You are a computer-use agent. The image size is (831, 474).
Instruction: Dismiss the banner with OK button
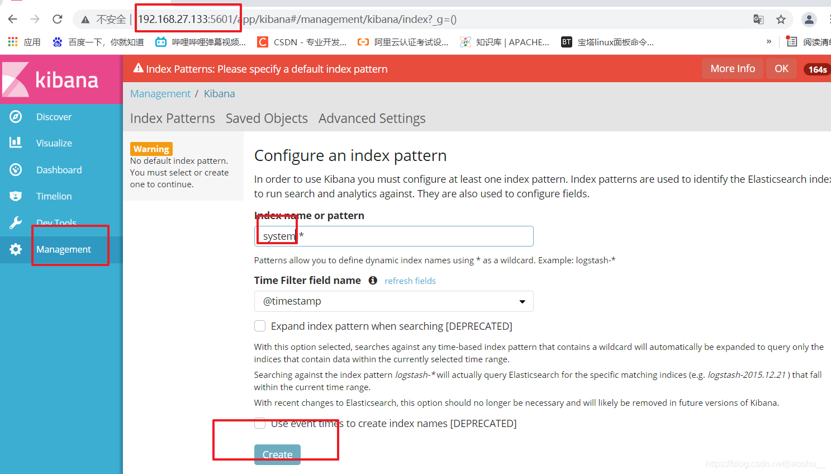point(781,69)
